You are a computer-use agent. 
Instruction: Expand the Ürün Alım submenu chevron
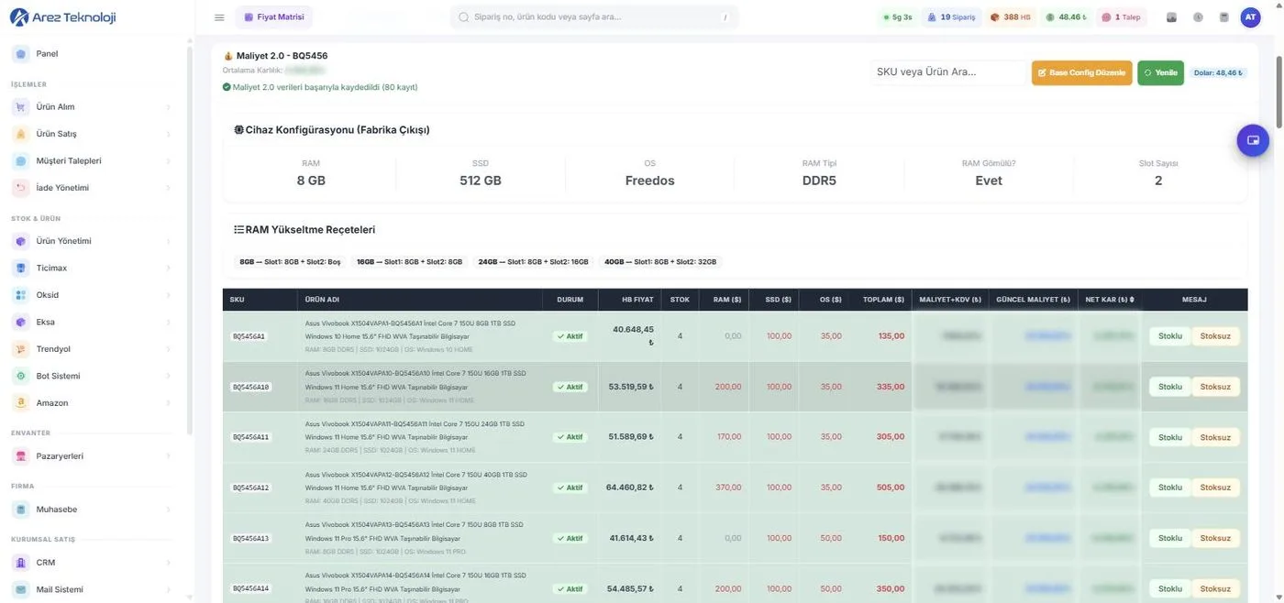169,107
